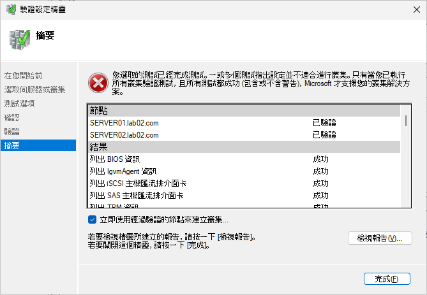Click the results list scrollbar thumb
The image size is (427, 295).
[x=406, y=120]
